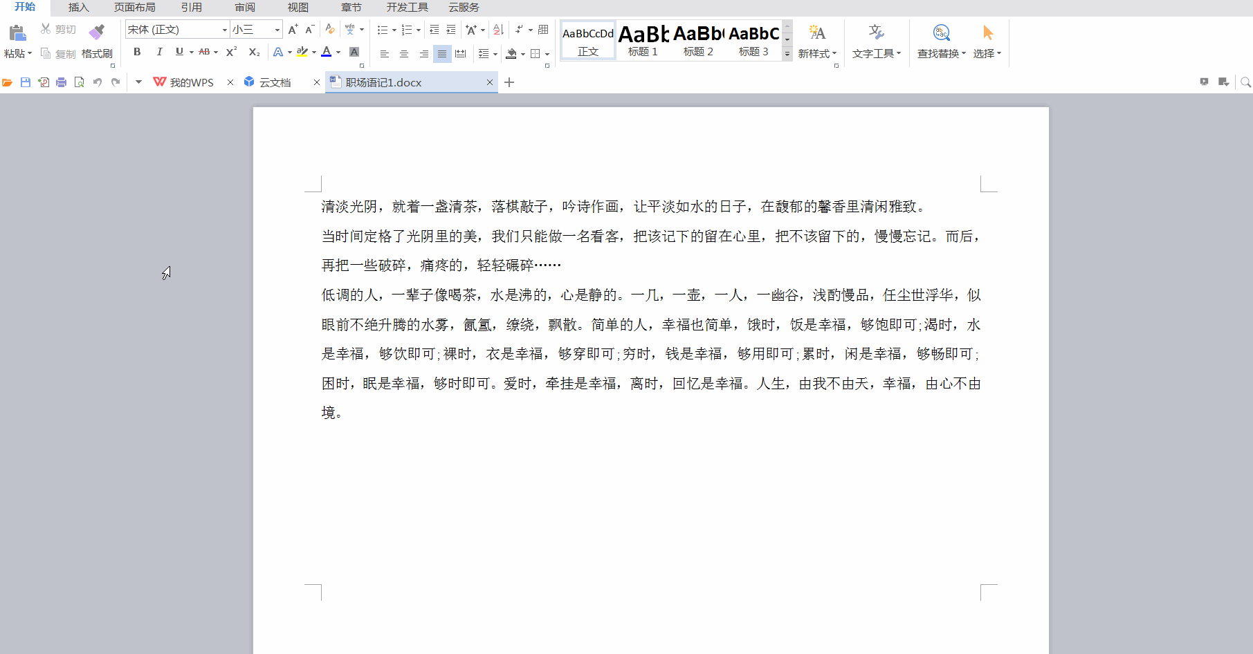Click the undo arrow icon

[98, 82]
